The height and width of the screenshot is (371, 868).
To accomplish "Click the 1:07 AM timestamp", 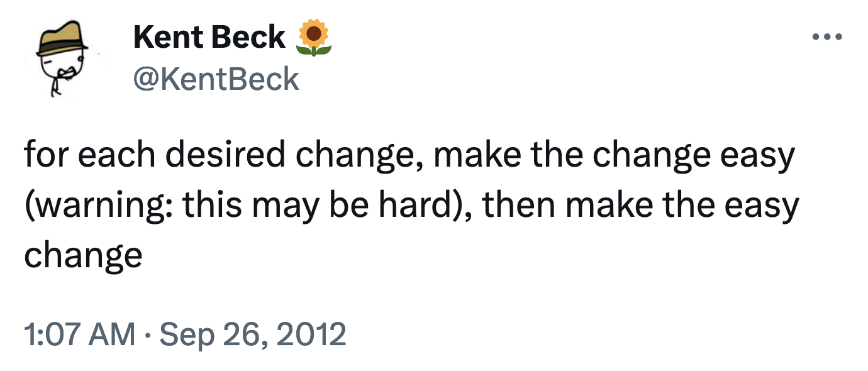I will tap(79, 334).
